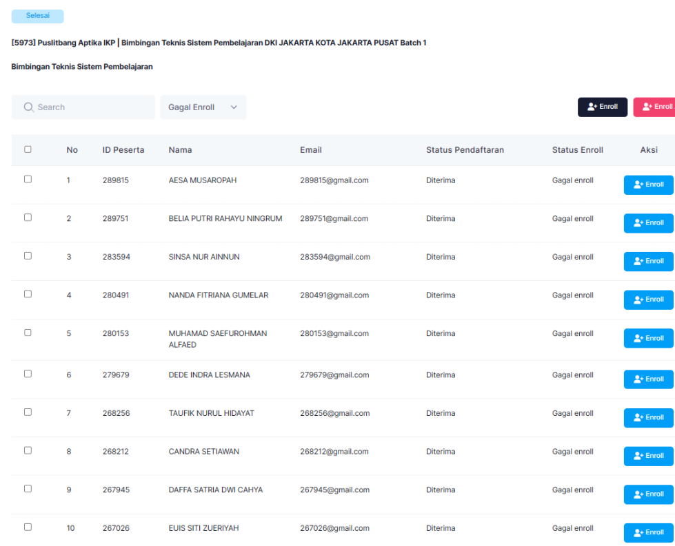Tick the select-all checkbox in table header
The height and width of the screenshot is (546, 675).
coord(28,149)
